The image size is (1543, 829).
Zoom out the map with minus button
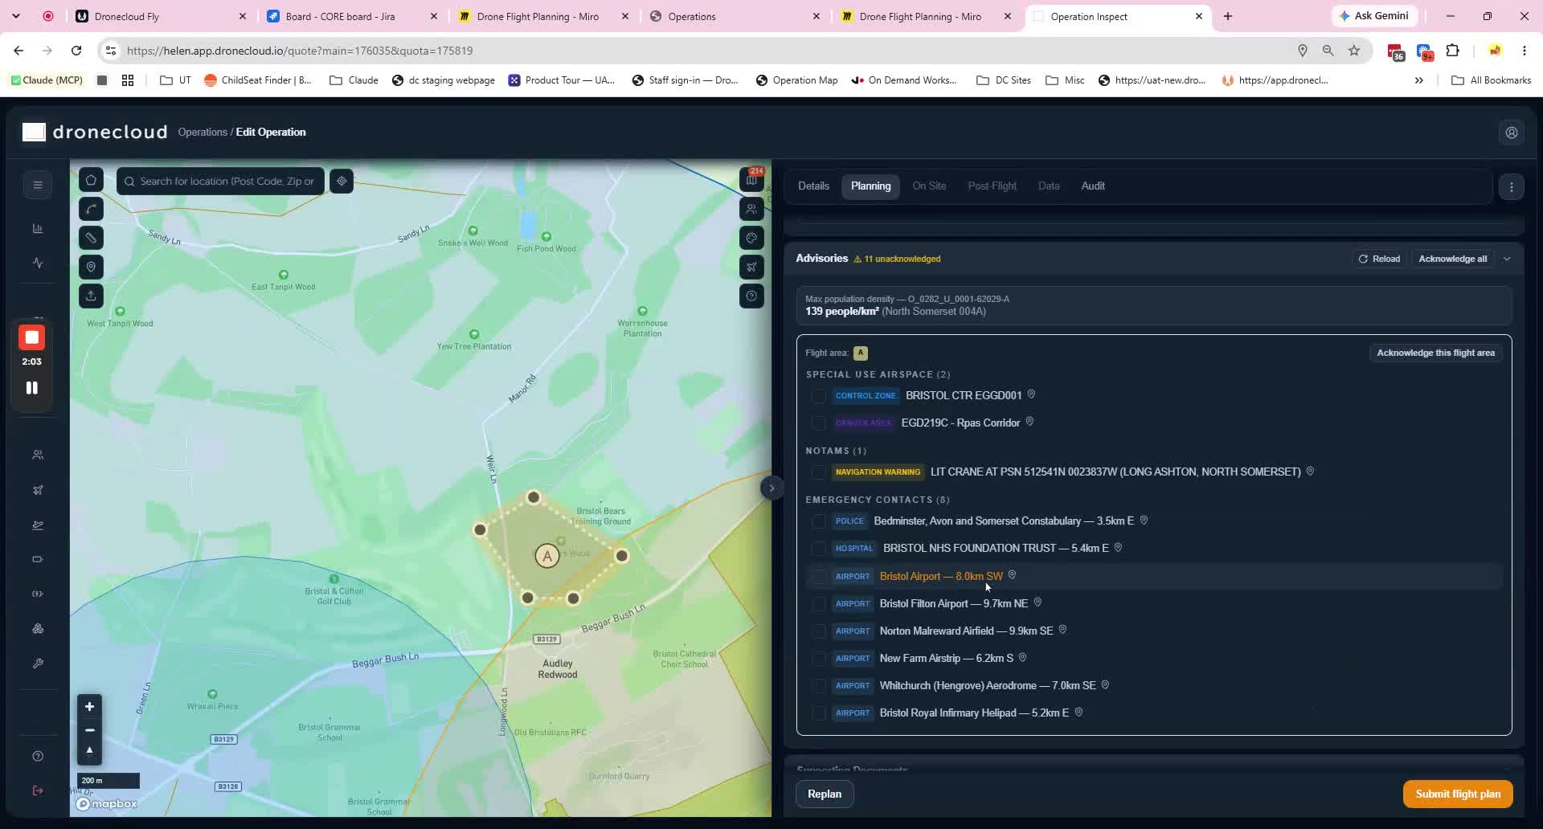pyautogui.click(x=89, y=729)
